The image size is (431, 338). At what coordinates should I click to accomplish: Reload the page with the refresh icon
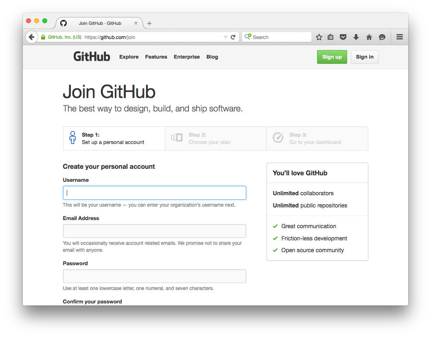pos(233,37)
